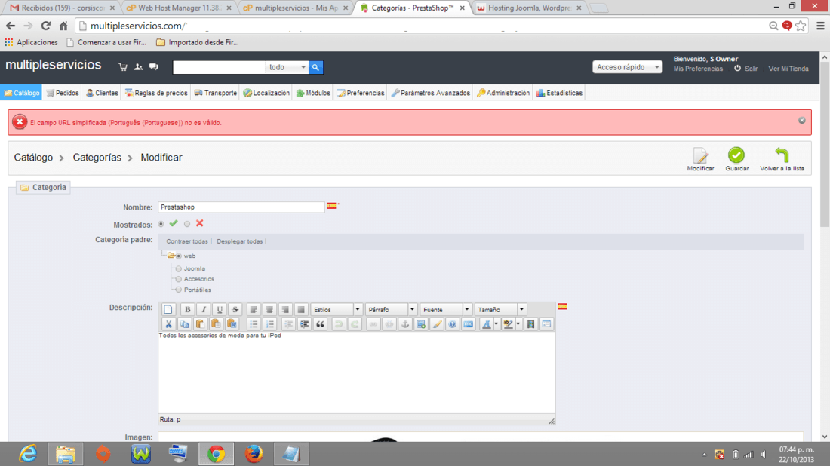The image size is (830, 466).
Task: Click Contraer todas link
Action: 187,241
